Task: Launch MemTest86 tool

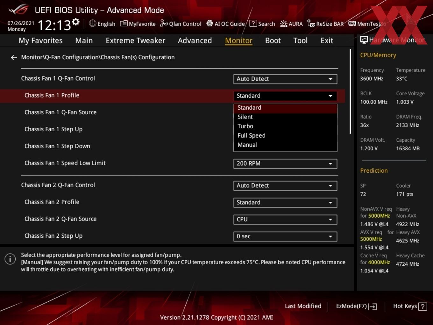Action: [x=367, y=24]
